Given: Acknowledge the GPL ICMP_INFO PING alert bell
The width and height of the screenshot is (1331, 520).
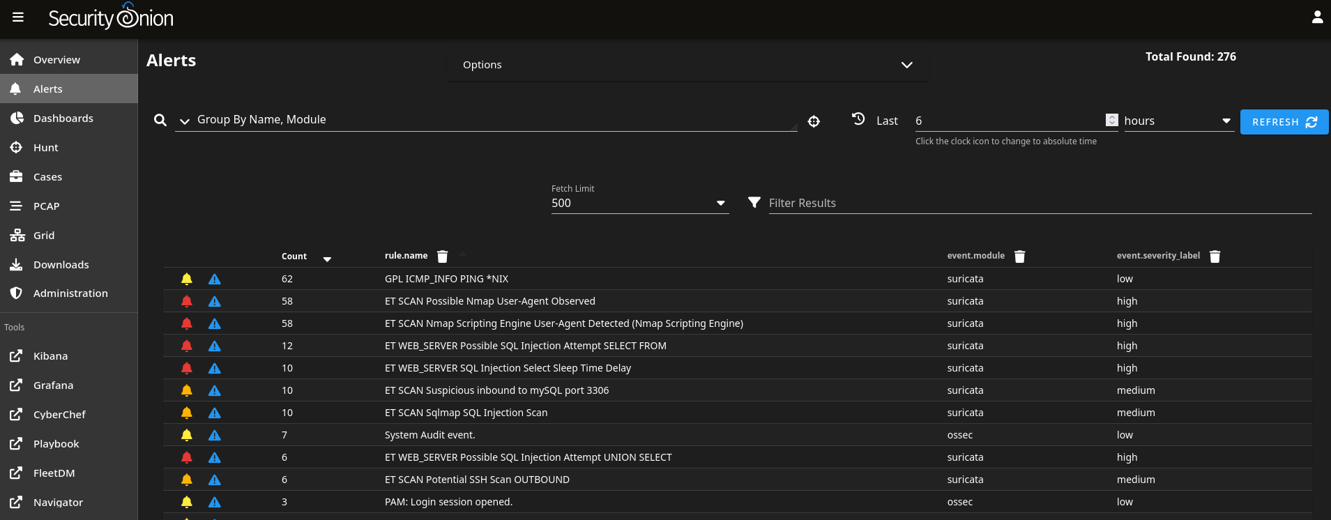Looking at the screenshot, I should point(187,279).
